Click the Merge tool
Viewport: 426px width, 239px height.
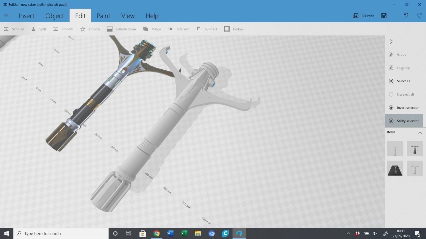click(x=152, y=29)
